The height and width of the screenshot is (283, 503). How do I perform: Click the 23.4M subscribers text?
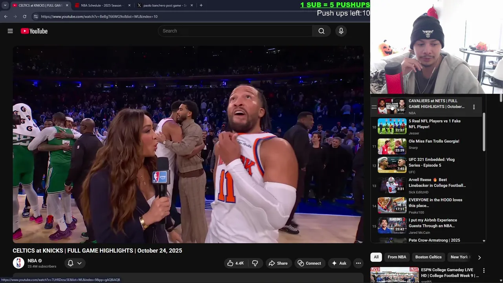click(x=42, y=266)
